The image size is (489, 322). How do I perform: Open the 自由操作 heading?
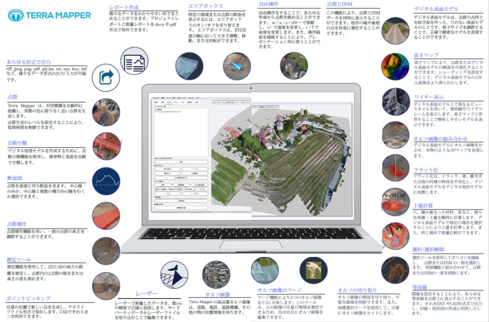[269, 4]
